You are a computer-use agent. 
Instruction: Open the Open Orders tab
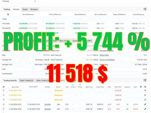(43, 81)
